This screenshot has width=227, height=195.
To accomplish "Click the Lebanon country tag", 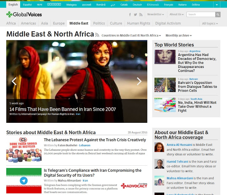I will pos(84,145).
